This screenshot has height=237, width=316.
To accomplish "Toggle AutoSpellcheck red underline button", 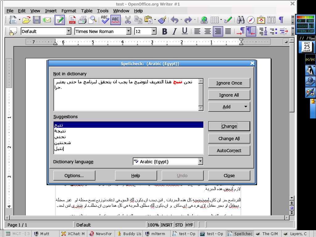I will [x=115, y=20].
